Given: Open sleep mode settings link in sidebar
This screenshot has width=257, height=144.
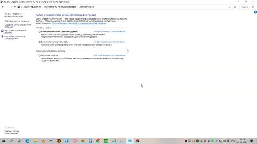Looking at the screenshot, I should click(x=15, y=37).
